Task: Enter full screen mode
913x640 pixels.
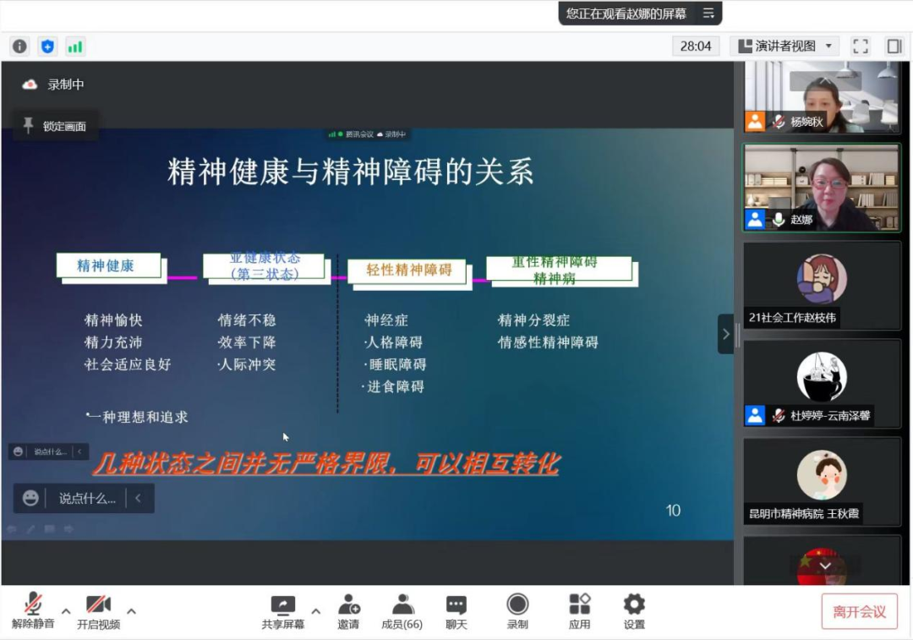Action: (861, 46)
